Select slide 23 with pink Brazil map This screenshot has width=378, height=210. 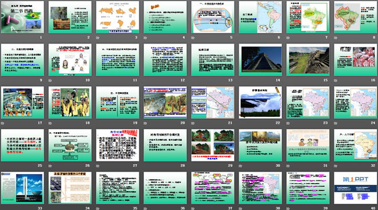(308, 102)
